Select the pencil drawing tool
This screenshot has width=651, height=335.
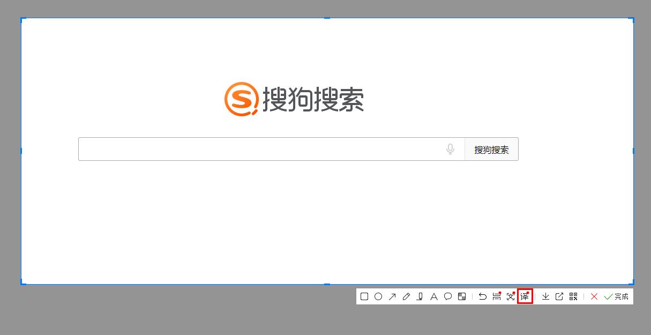click(406, 296)
